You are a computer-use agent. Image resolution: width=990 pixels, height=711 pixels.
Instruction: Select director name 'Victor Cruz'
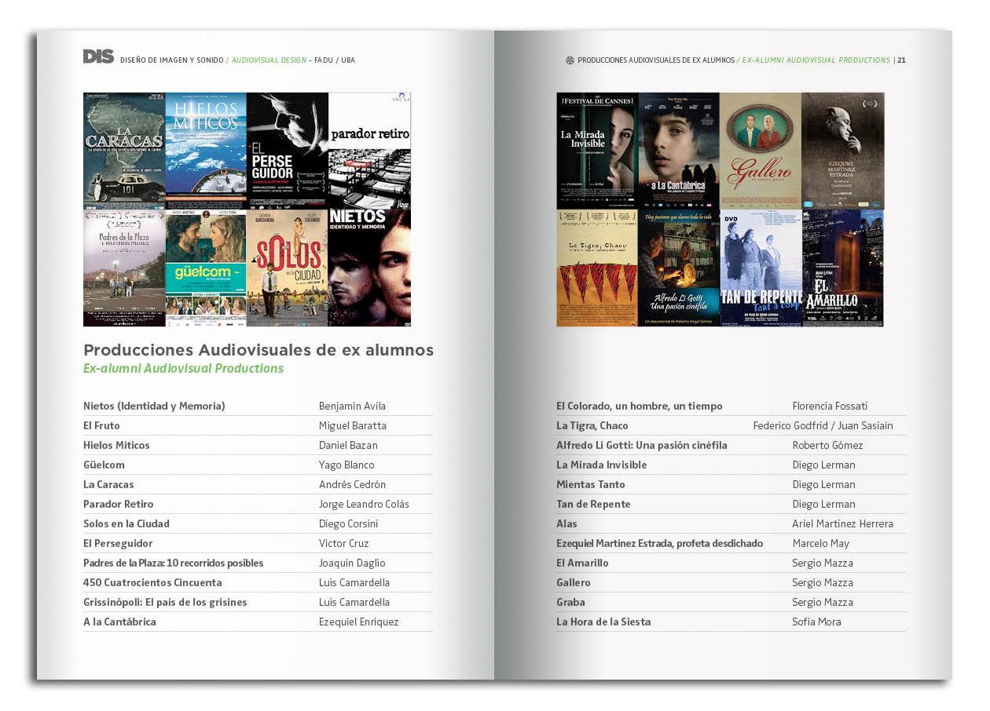click(x=343, y=543)
